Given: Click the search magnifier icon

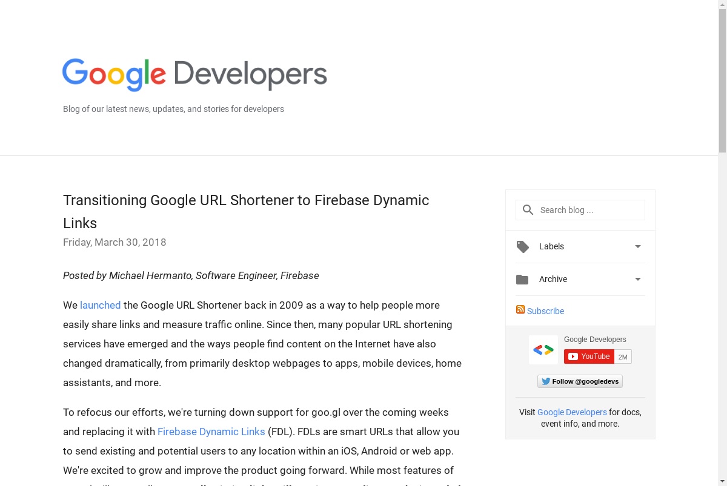Looking at the screenshot, I should (528, 210).
